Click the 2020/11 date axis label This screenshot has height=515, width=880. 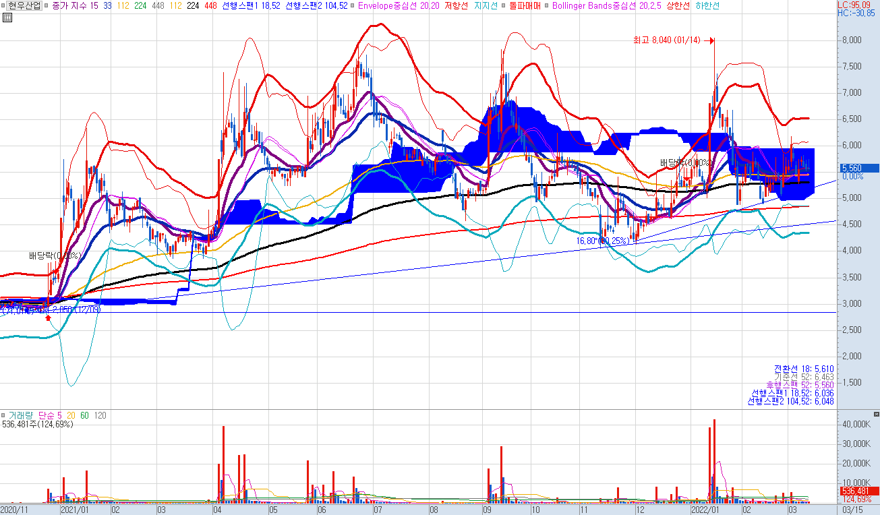pos(13,510)
